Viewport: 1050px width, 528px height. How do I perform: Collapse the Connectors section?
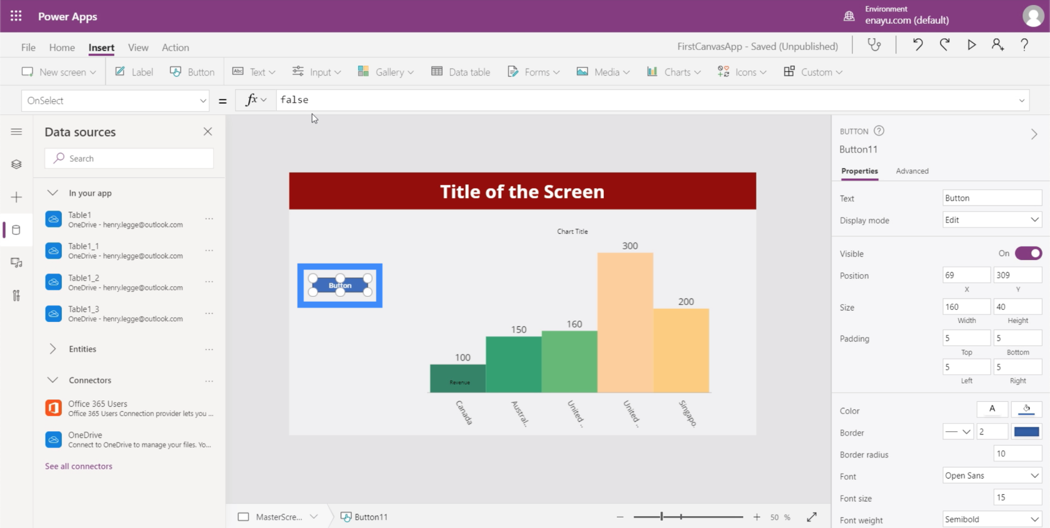(x=53, y=381)
